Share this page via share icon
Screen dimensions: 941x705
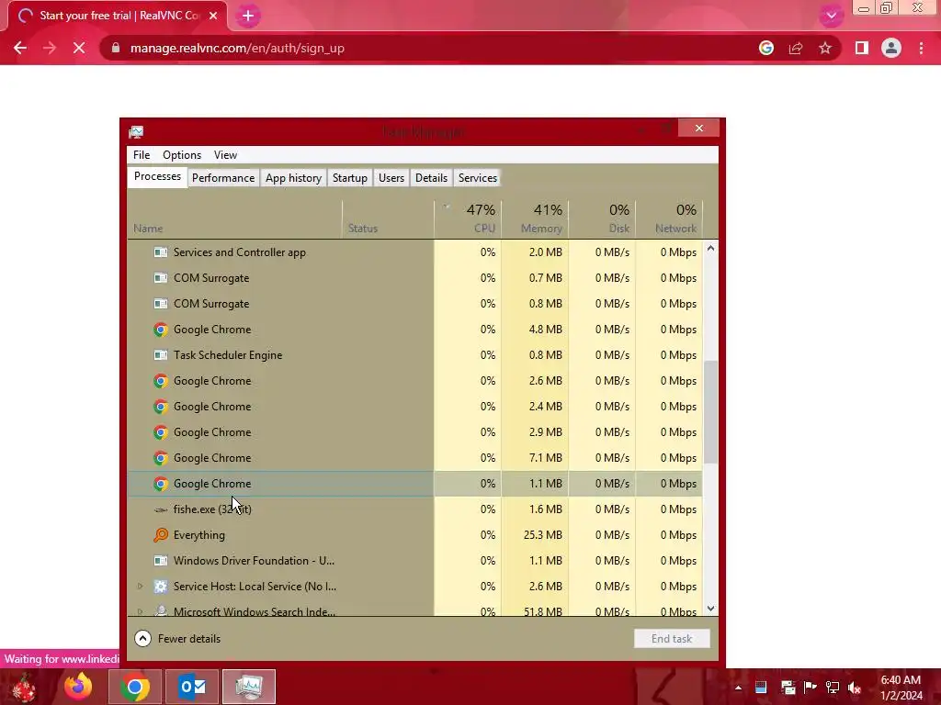(x=796, y=48)
